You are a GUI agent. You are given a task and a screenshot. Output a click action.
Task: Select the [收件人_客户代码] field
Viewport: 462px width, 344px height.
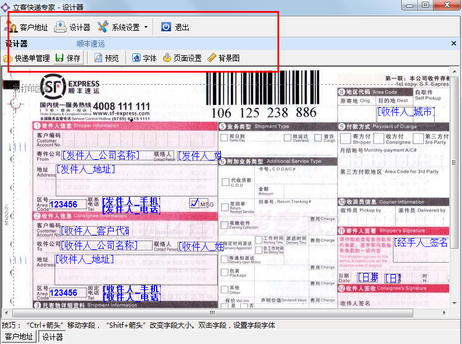click(95, 231)
